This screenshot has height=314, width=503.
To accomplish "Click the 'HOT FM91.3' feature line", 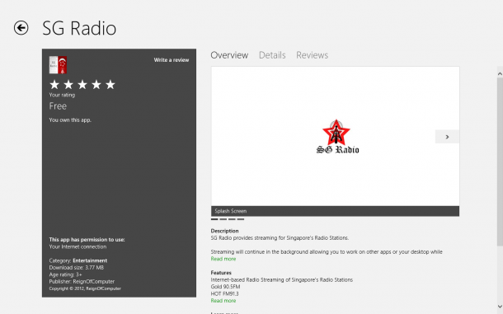I will [x=224, y=293].
